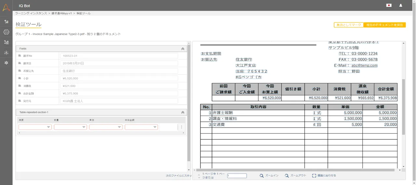Open the dashboard chart icon in sidebar
This screenshot has width=416, height=185.
tap(6, 21)
